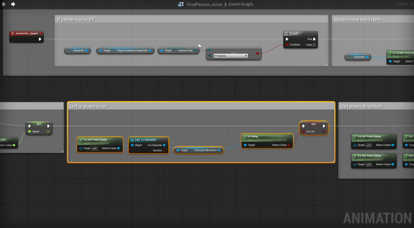Click the red delegate pin on AnimNotify_Spawn
The width and height of the screenshot is (414, 228).
[41, 34]
